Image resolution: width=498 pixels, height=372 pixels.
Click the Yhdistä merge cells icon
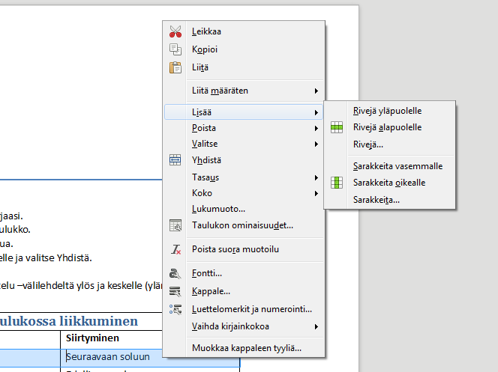[x=175, y=160]
